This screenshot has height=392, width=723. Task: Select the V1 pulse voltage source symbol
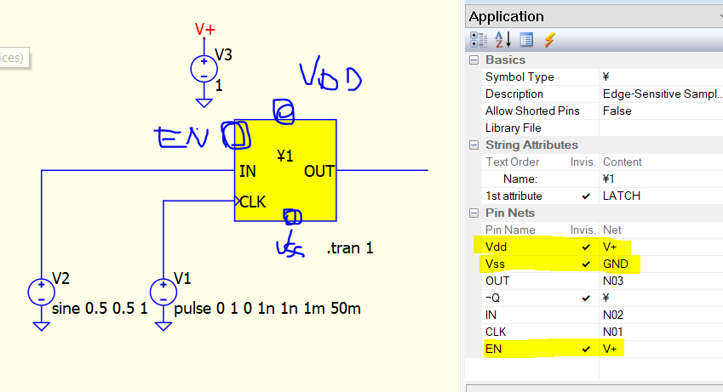[164, 292]
